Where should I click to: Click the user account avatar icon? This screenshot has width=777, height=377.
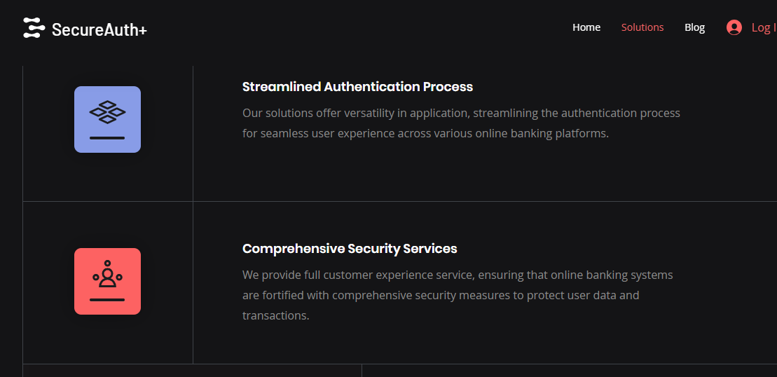pos(734,27)
